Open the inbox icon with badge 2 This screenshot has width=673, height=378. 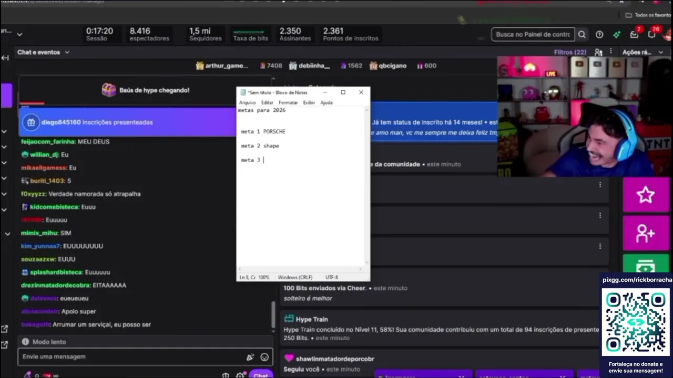pyautogui.click(x=635, y=34)
